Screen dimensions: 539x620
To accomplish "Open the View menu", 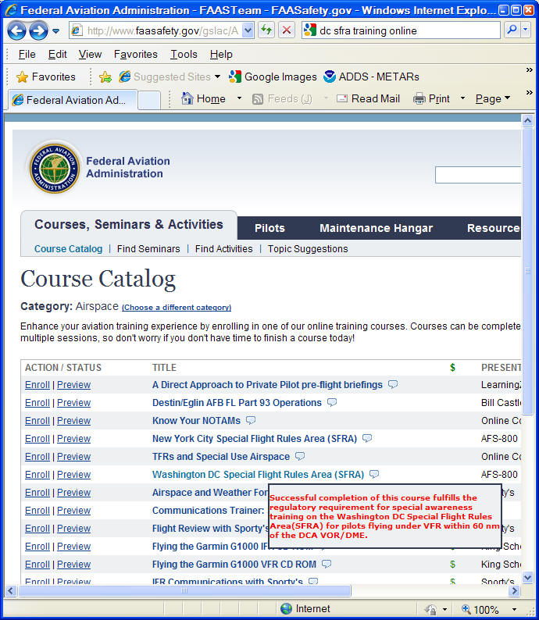I will [90, 54].
